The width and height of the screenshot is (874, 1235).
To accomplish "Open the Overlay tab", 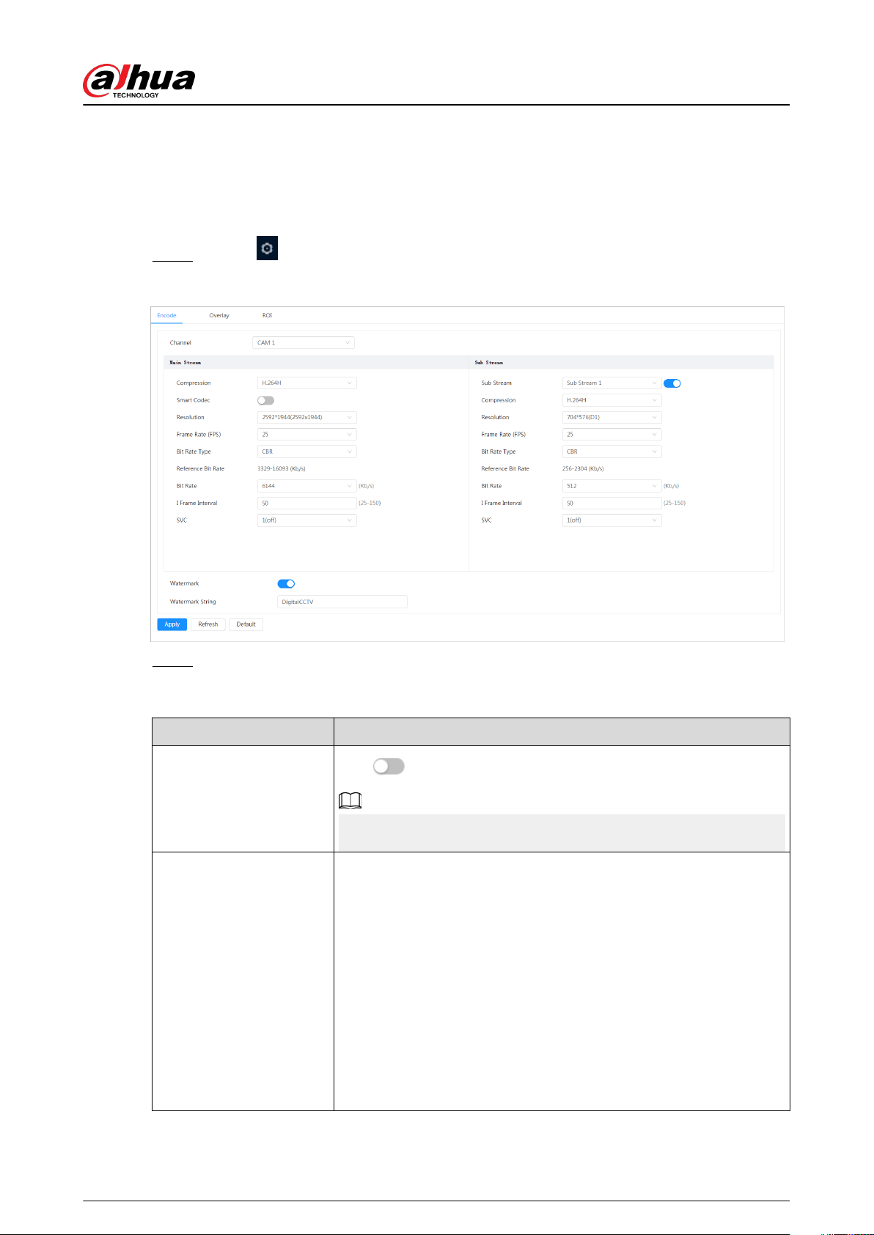I will pos(219,315).
